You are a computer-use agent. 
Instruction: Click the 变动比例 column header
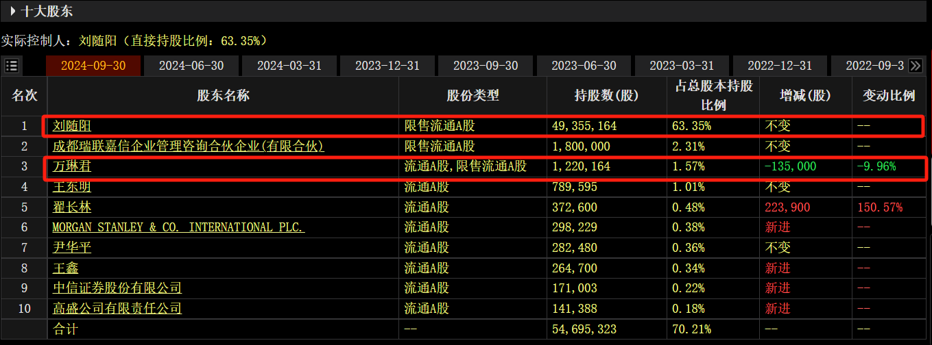point(889,95)
